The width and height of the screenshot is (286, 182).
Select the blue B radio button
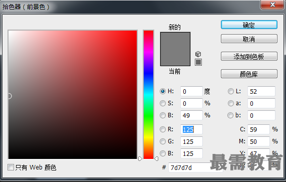coord(162,153)
